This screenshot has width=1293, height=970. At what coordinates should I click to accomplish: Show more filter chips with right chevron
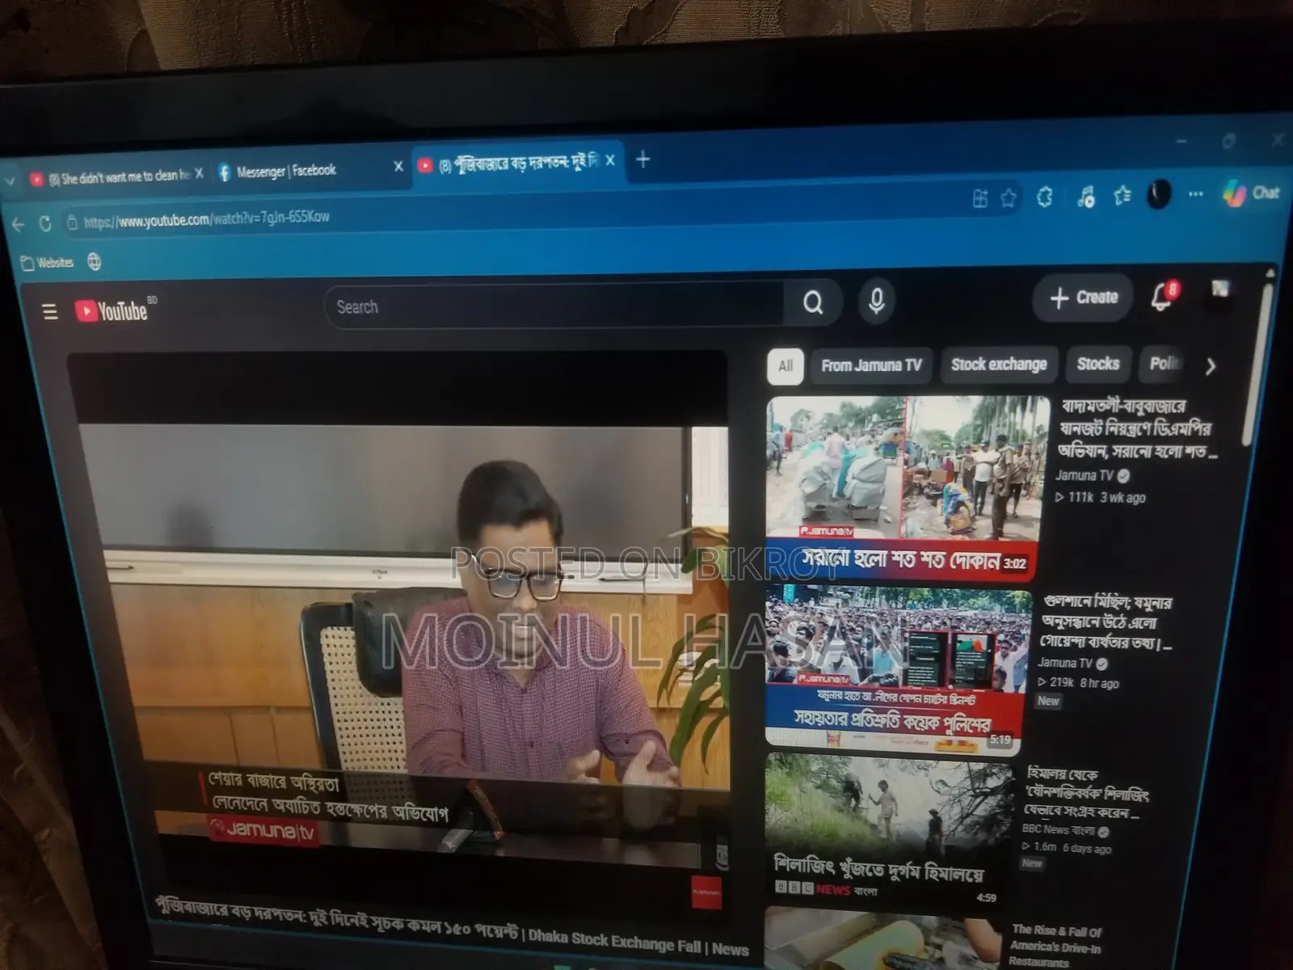tap(1210, 366)
